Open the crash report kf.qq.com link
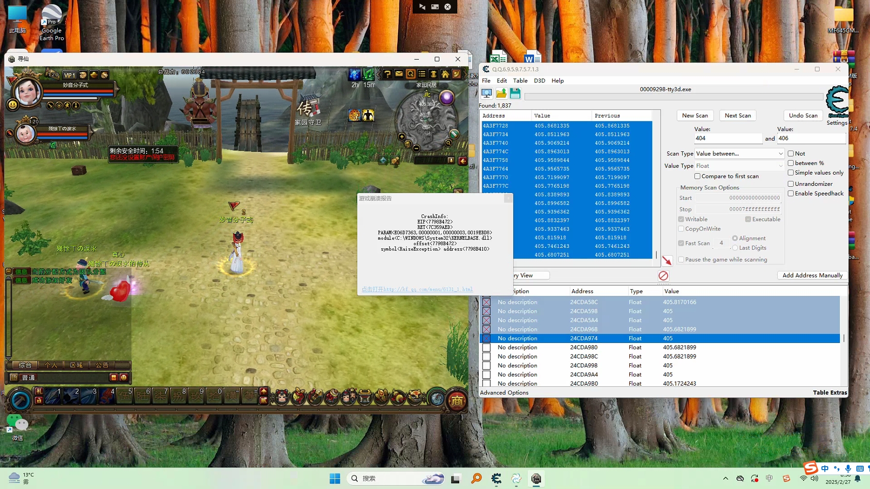The image size is (870, 489). click(417, 289)
